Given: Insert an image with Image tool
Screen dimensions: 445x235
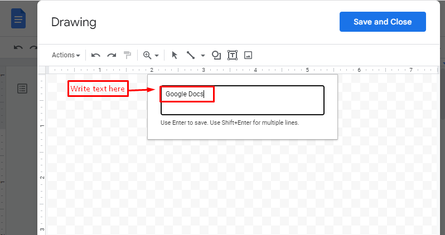Looking at the screenshot, I should 248,55.
